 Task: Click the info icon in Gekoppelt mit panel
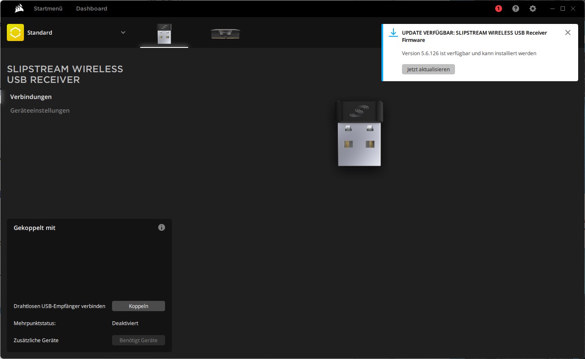(x=161, y=227)
